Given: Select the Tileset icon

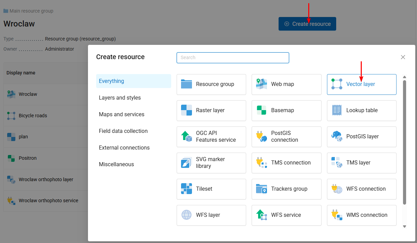Looking at the screenshot, I should 187,189.
